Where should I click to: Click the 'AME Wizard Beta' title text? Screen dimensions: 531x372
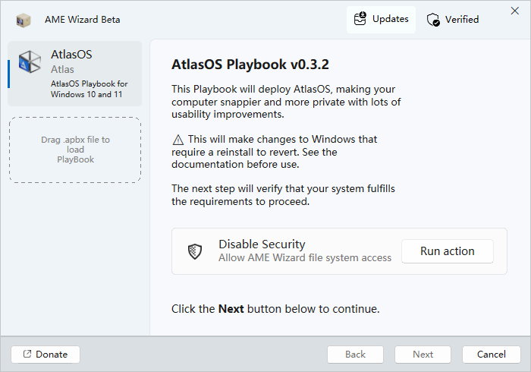[x=82, y=20]
